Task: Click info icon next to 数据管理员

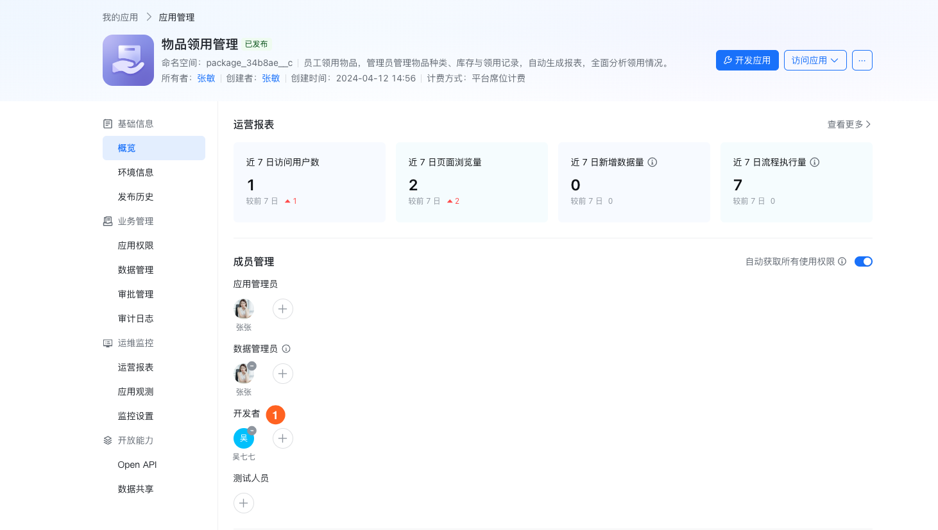Action: pos(286,349)
